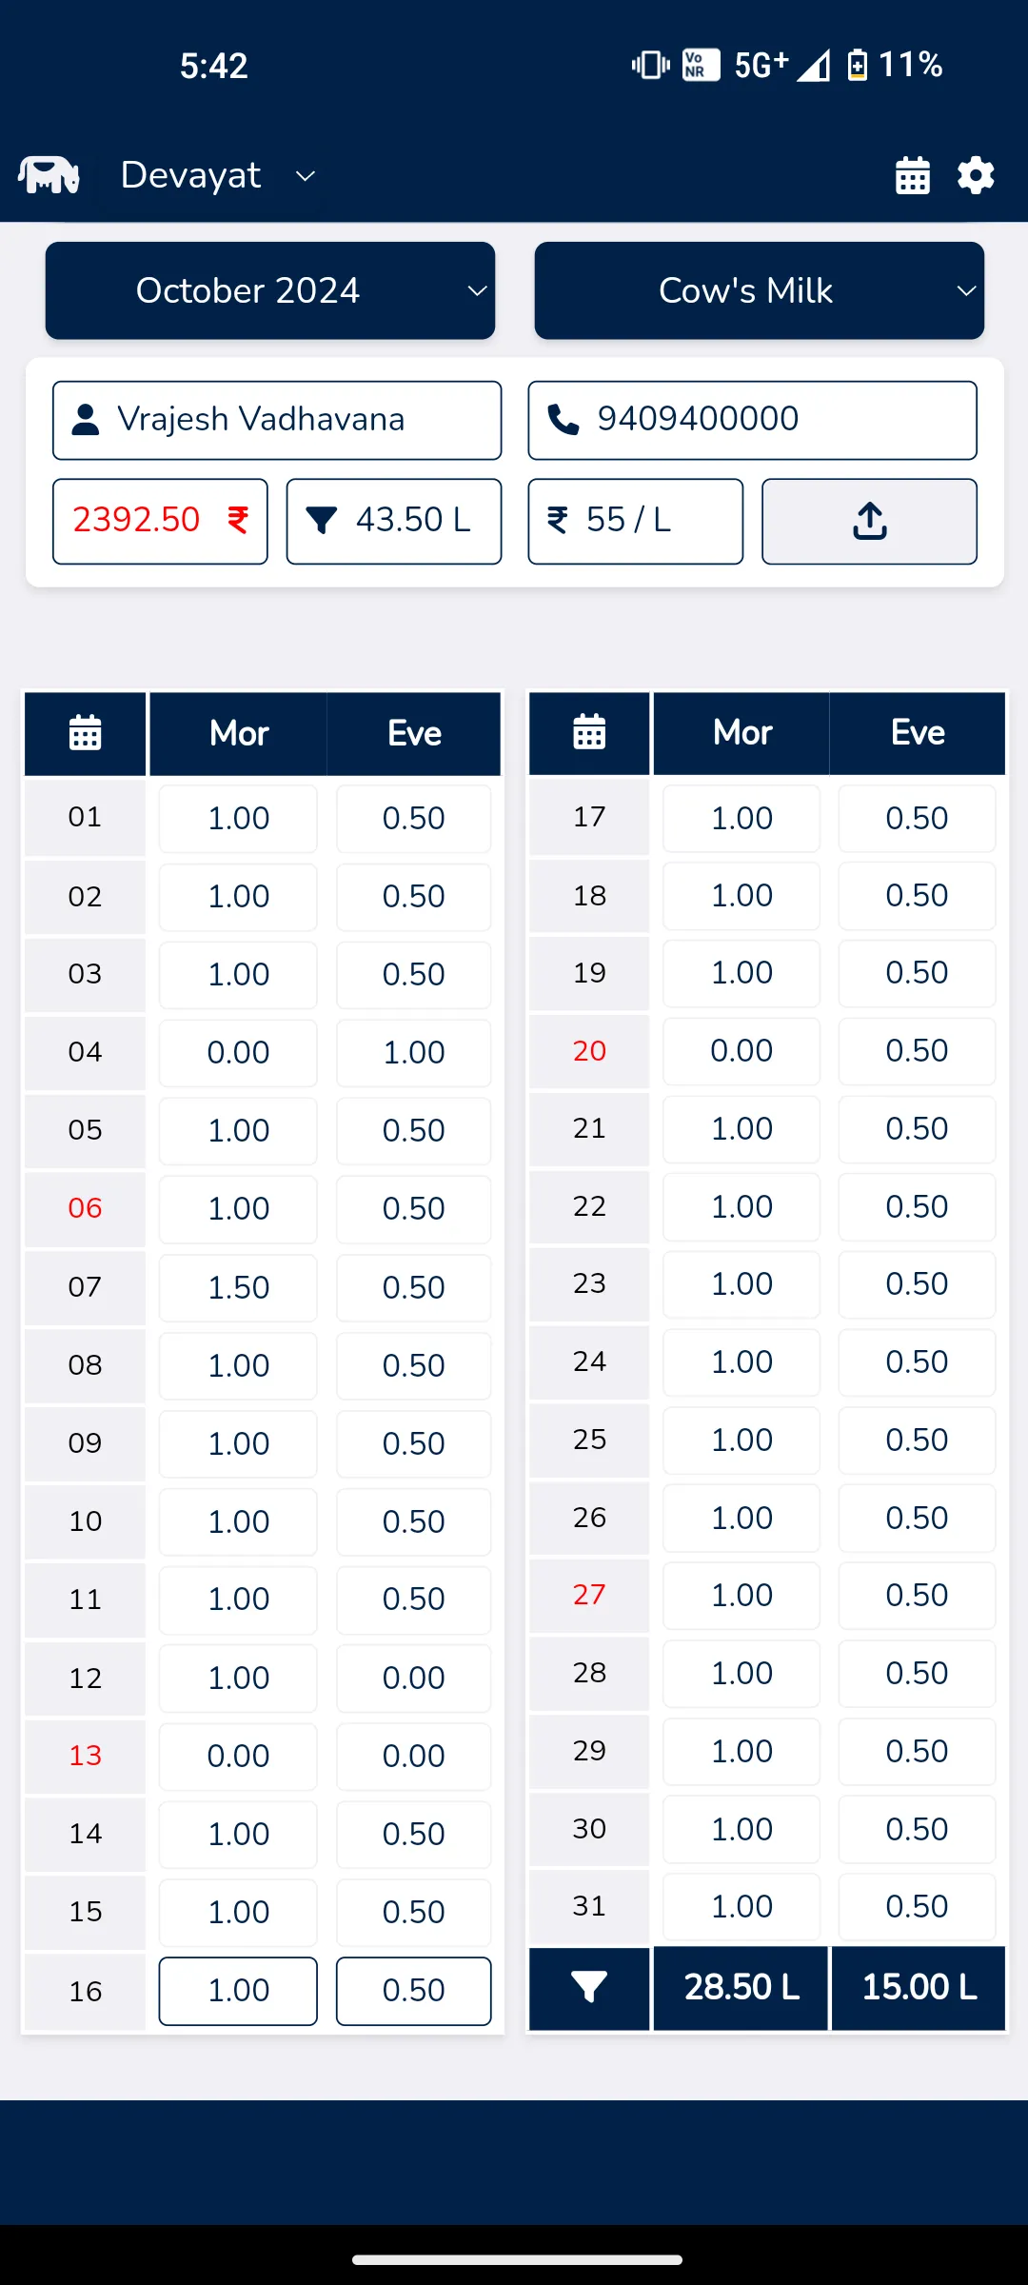Open settings gear icon
The image size is (1028, 2285).
pyautogui.click(x=976, y=176)
